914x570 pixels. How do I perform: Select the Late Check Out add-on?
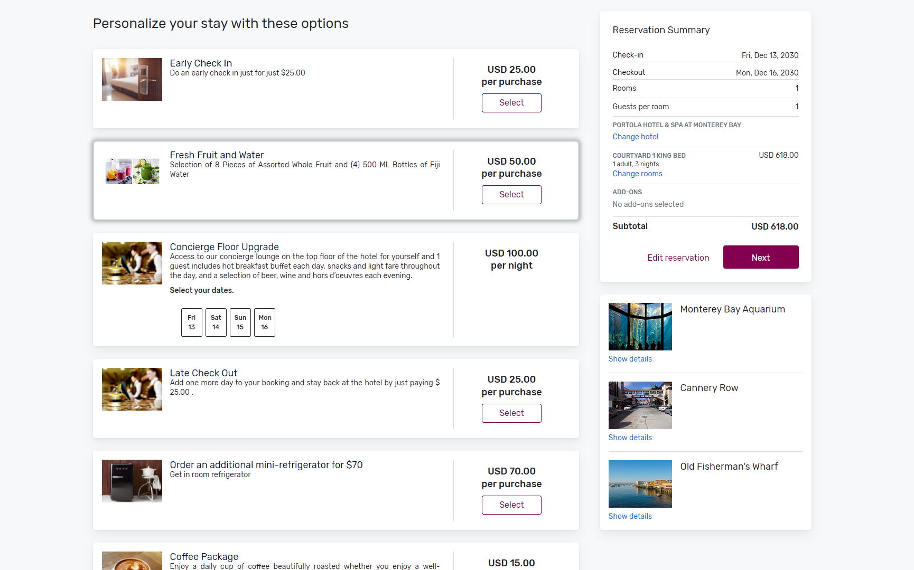pos(511,413)
